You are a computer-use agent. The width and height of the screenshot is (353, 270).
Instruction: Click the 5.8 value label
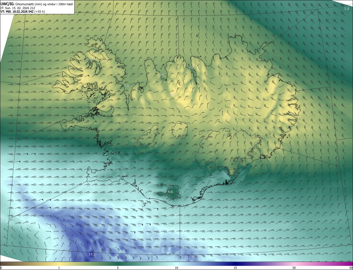347,9
